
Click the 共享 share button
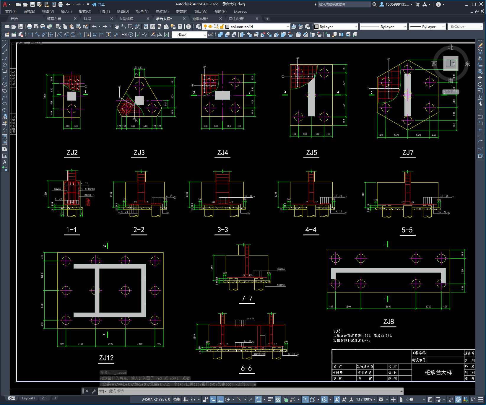(x=98, y=4)
